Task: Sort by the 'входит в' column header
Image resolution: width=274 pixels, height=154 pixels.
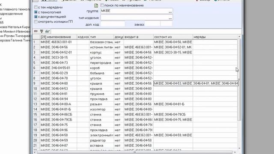Action: 139,37
